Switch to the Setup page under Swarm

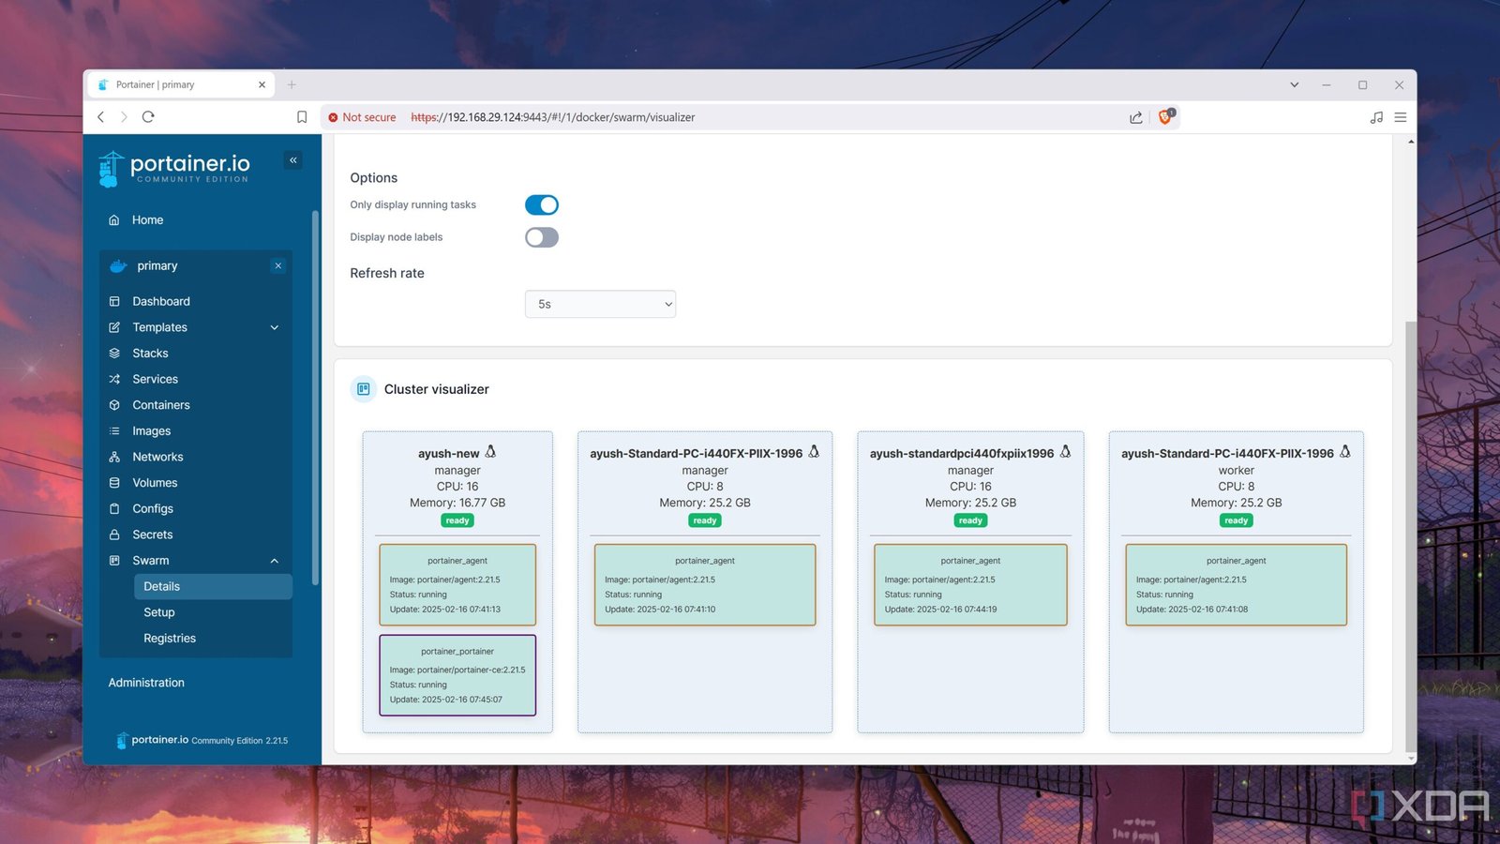coord(158,611)
